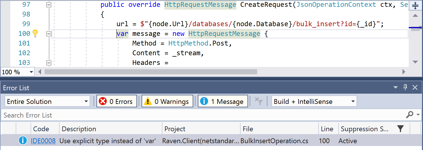Open the Entire Solution scope dropdown

point(47,101)
